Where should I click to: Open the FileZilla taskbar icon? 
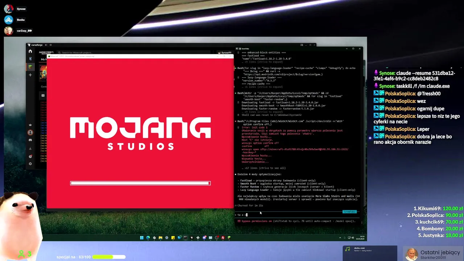coord(223,238)
